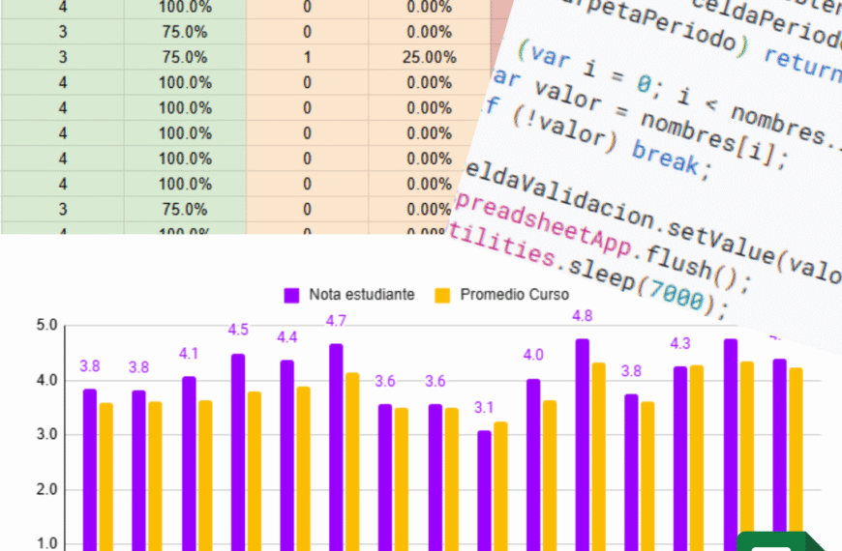Select the 25.00% cell in the table
The width and height of the screenshot is (842, 551).
pyautogui.click(x=429, y=57)
